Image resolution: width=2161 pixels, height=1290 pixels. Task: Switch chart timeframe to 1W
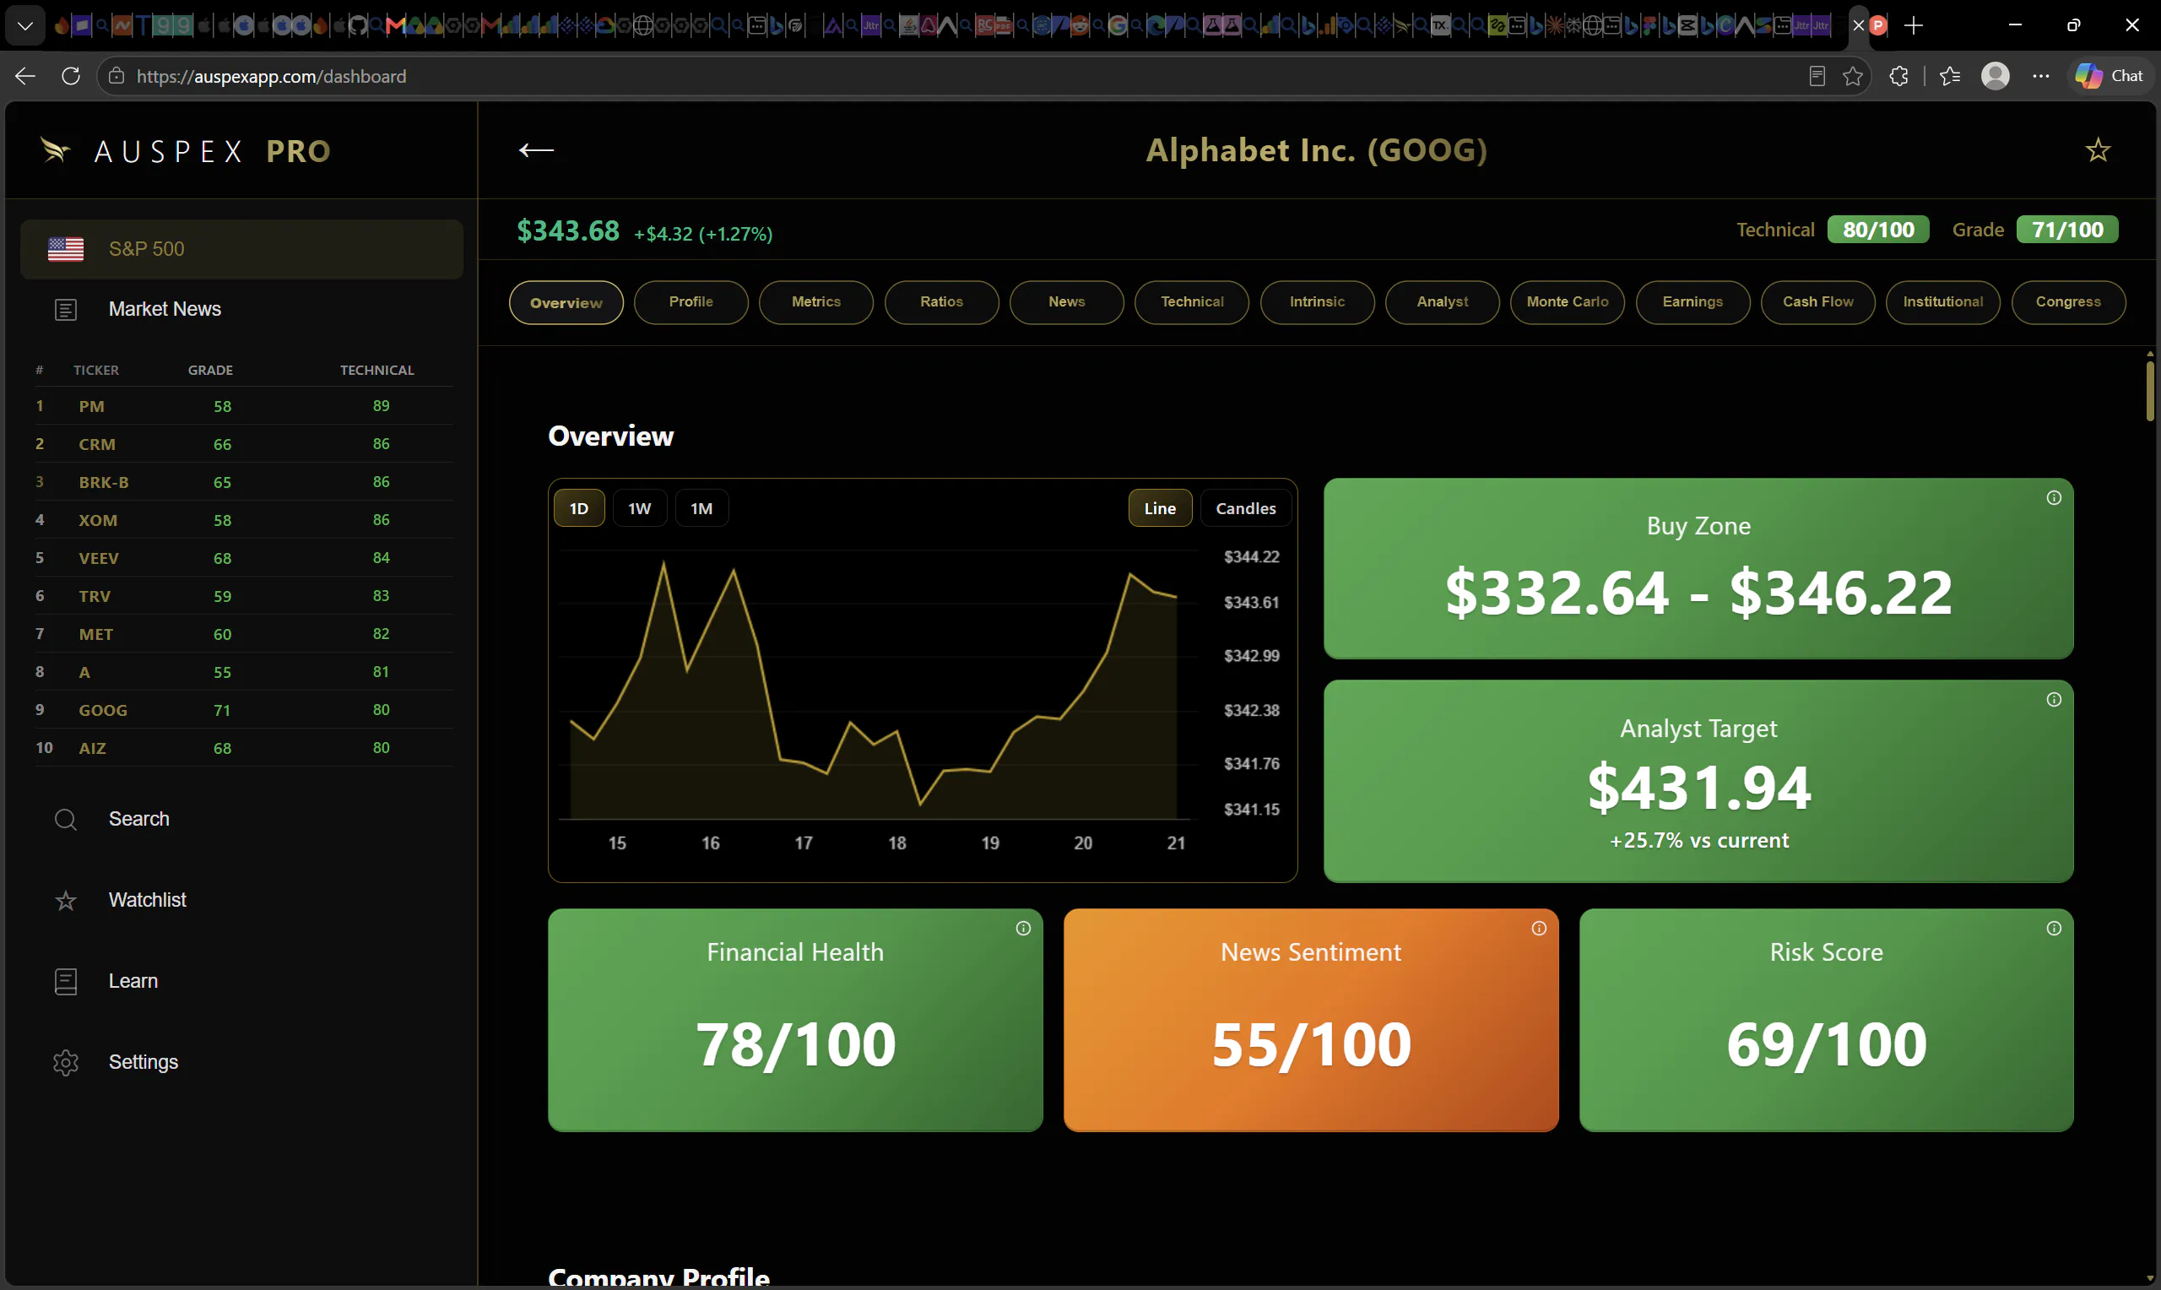pos(640,508)
